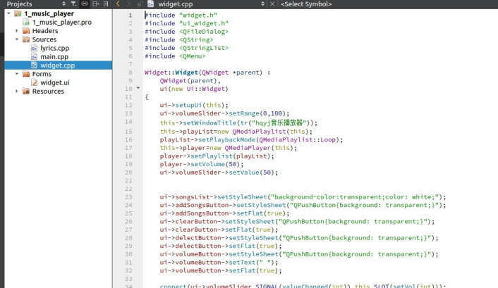Click the Widget::Widget constructor name
498x288 pixels.
(x=187, y=73)
